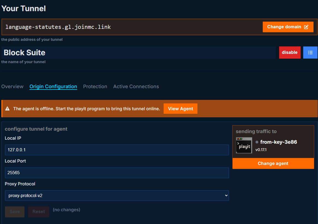Open the tunnel options list icon
318x224 pixels.
click(x=310, y=52)
